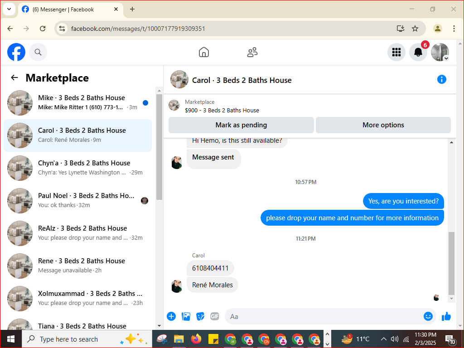Open the Snipping Tool from the taskbar
The image size is (464, 348).
pos(162,339)
